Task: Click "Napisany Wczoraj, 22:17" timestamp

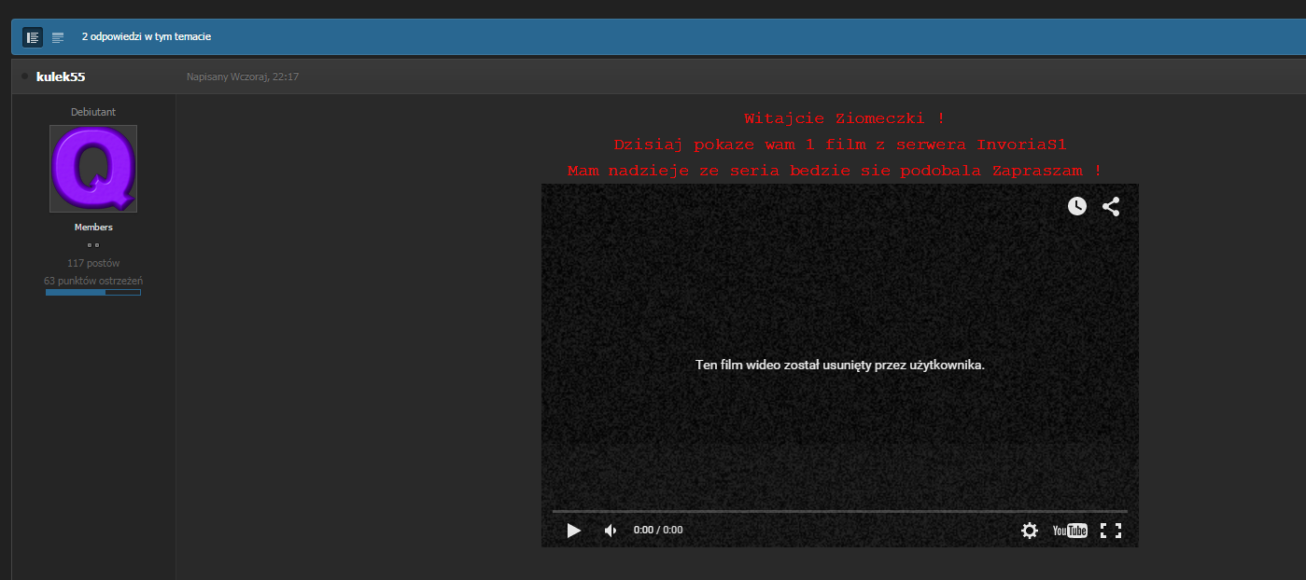Action: point(243,76)
